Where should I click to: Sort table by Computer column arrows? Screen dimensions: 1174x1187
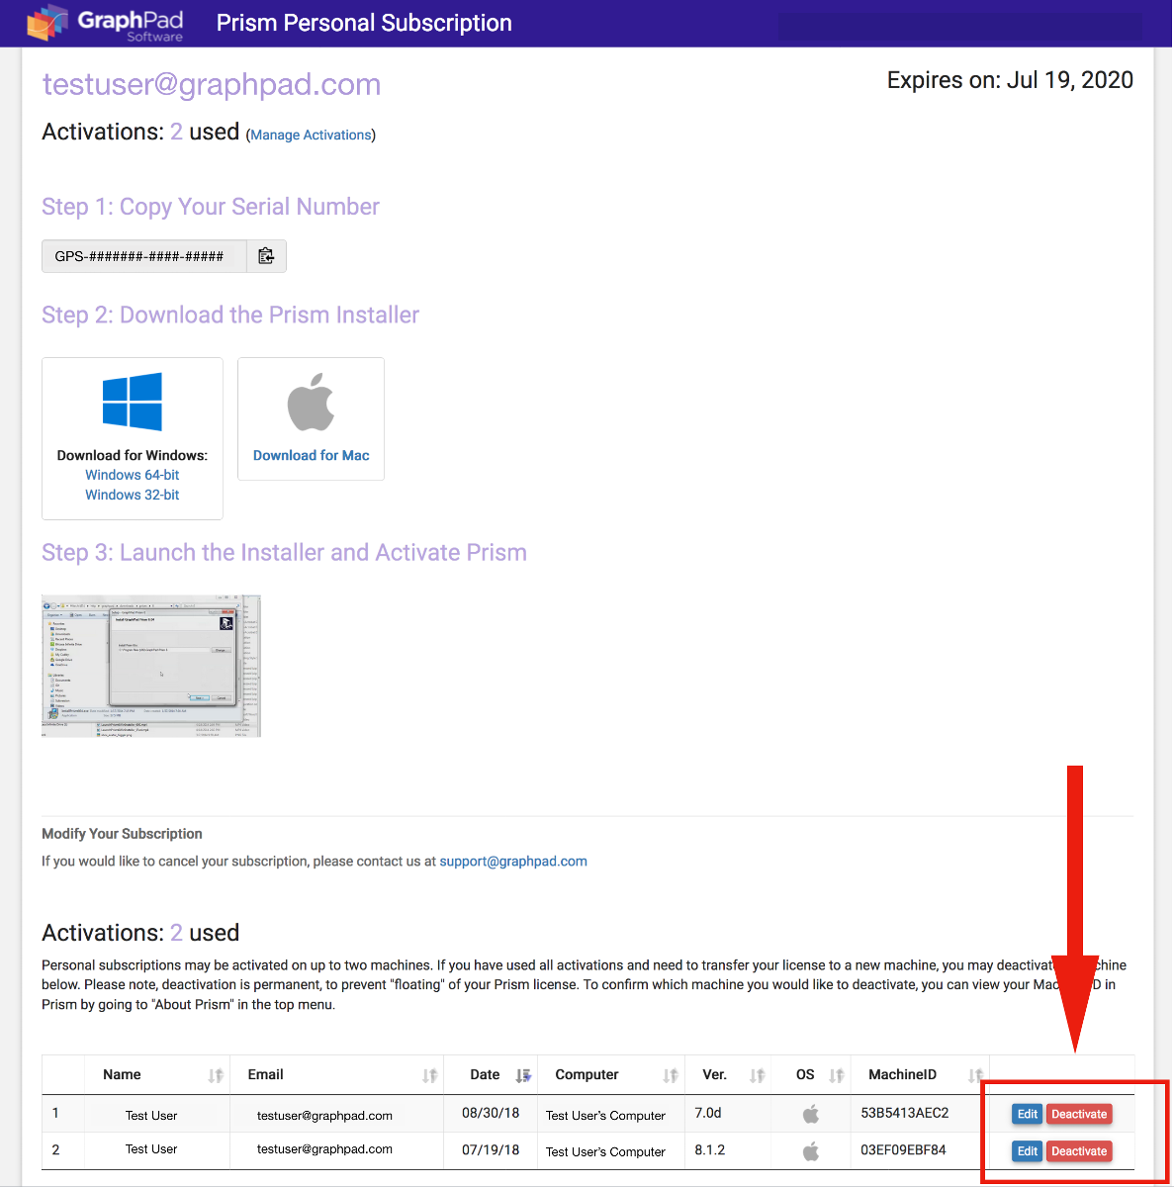pos(671,1076)
